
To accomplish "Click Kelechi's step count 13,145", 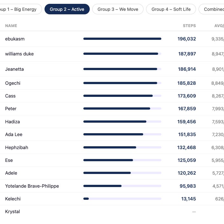I will [x=188, y=199].
